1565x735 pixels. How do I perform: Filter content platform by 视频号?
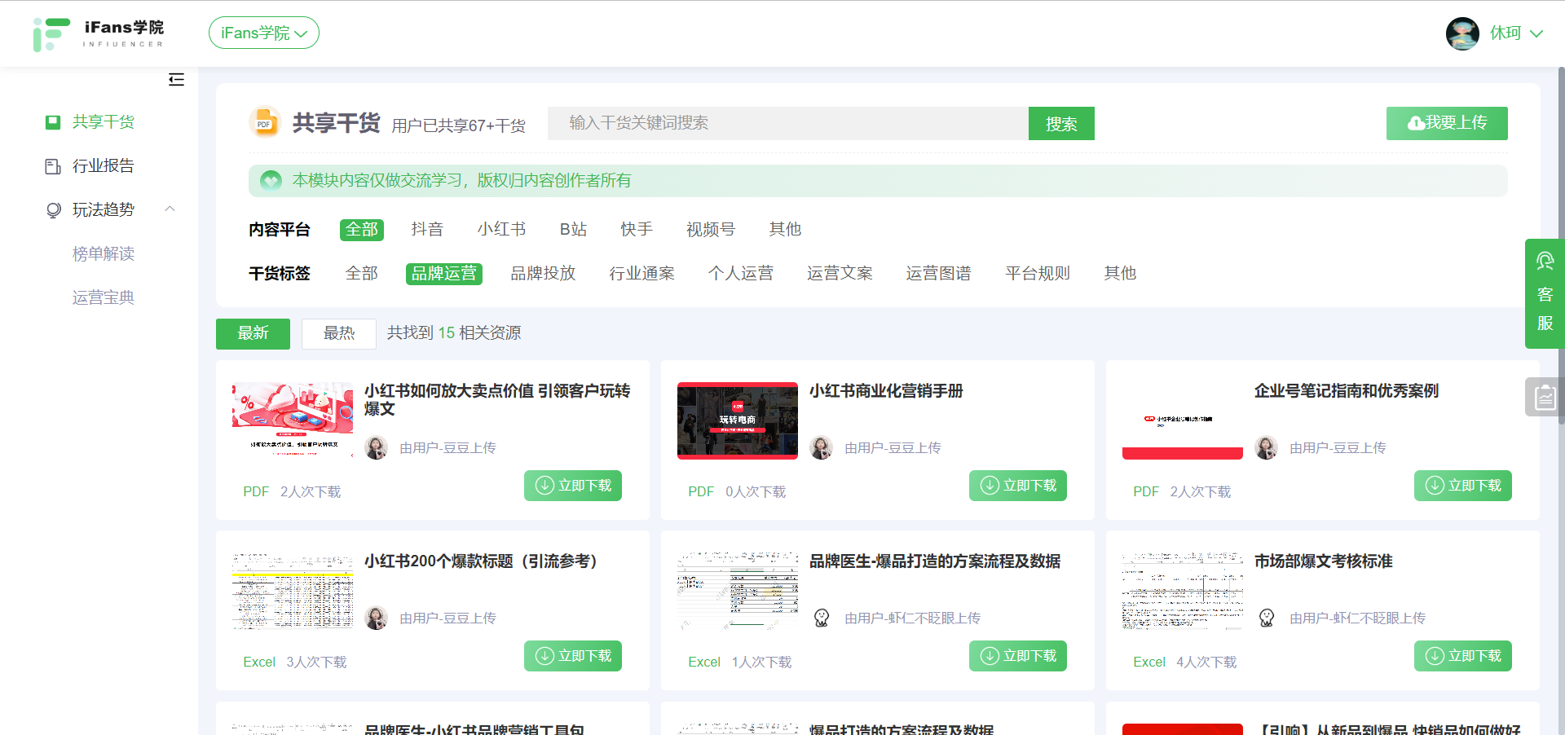(x=711, y=230)
